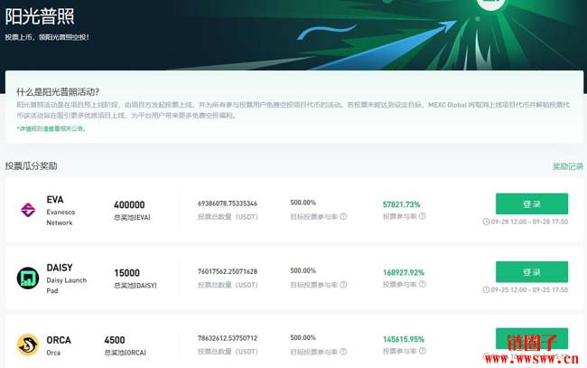Click the DAISY Launch Pad logo icon
587x368 pixels.
click(27, 278)
